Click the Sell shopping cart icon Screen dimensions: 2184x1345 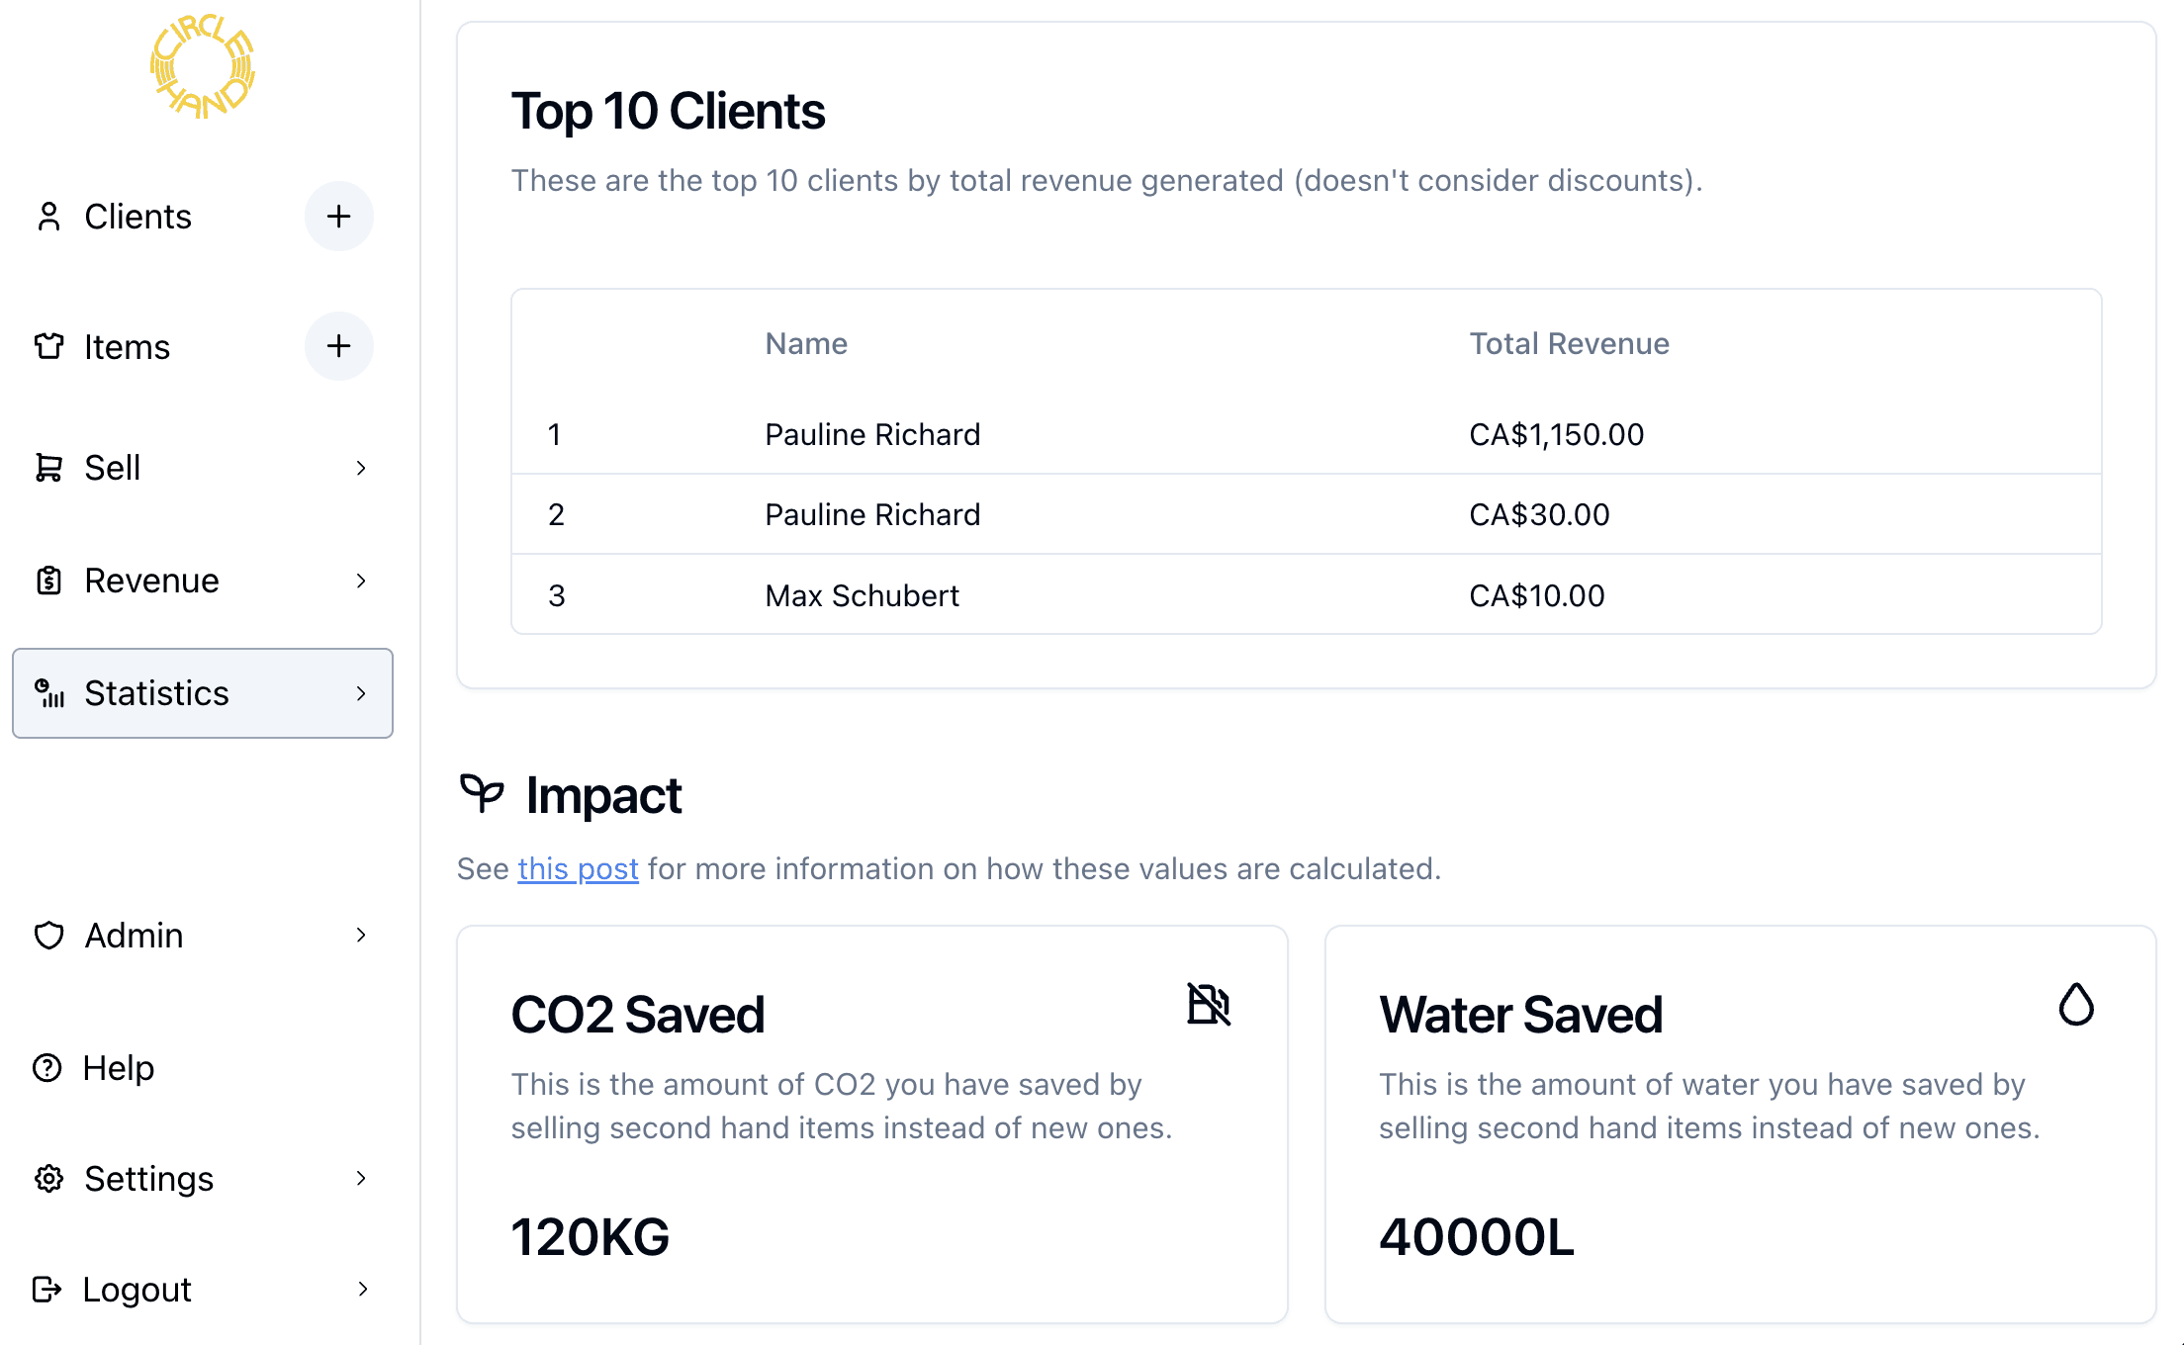point(48,468)
